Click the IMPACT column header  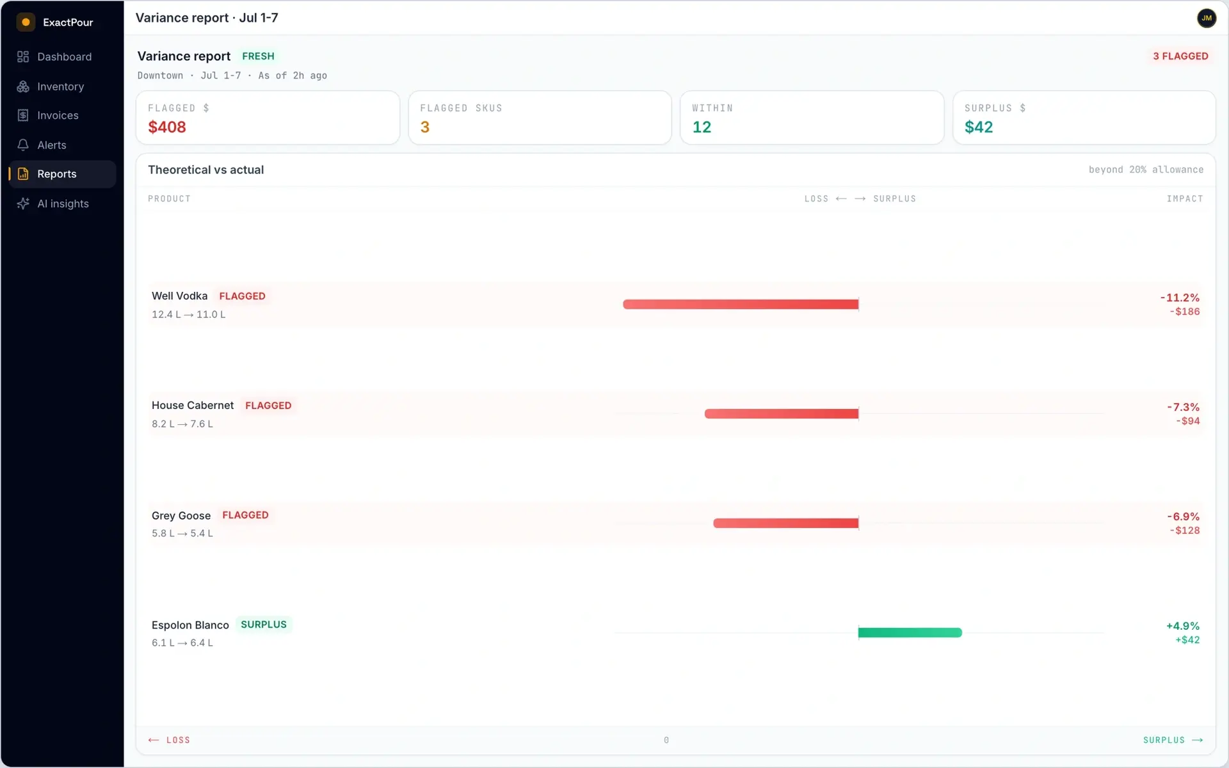[1184, 199]
